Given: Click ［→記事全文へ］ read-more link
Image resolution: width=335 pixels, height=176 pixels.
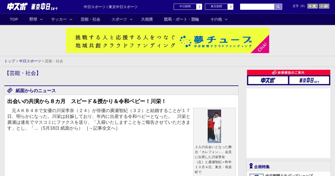Looking at the screenshot, I should [x=102, y=128].
